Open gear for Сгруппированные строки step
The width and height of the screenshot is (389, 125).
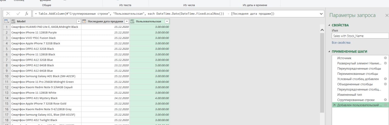tap(385, 100)
